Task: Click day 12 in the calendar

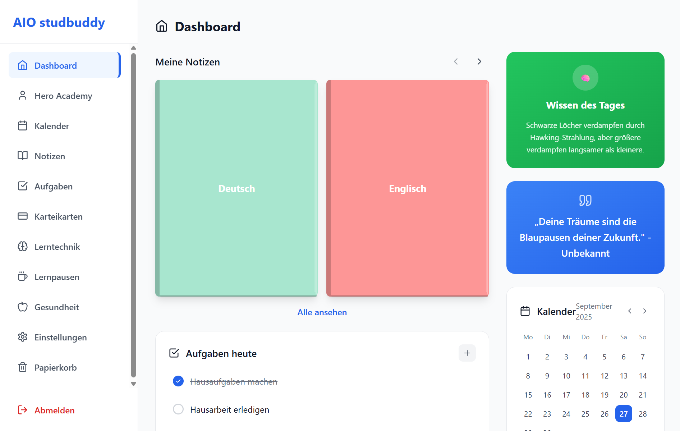Action: tap(605, 376)
